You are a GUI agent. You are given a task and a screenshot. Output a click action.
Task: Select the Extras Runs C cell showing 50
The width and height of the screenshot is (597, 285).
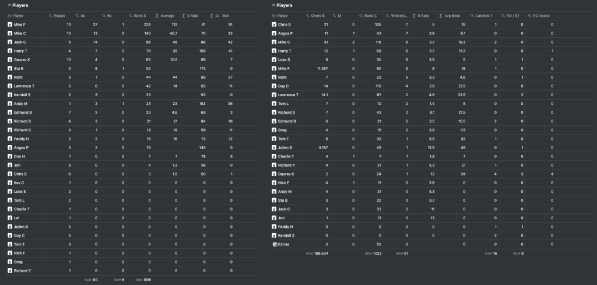click(377, 244)
